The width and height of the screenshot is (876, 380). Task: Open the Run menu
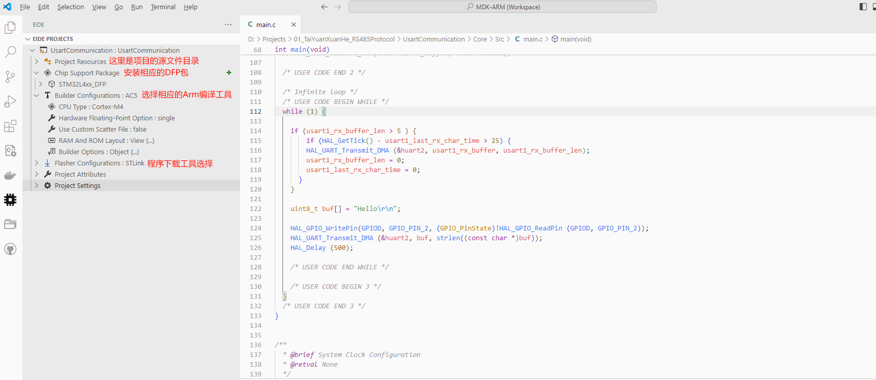(x=137, y=7)
